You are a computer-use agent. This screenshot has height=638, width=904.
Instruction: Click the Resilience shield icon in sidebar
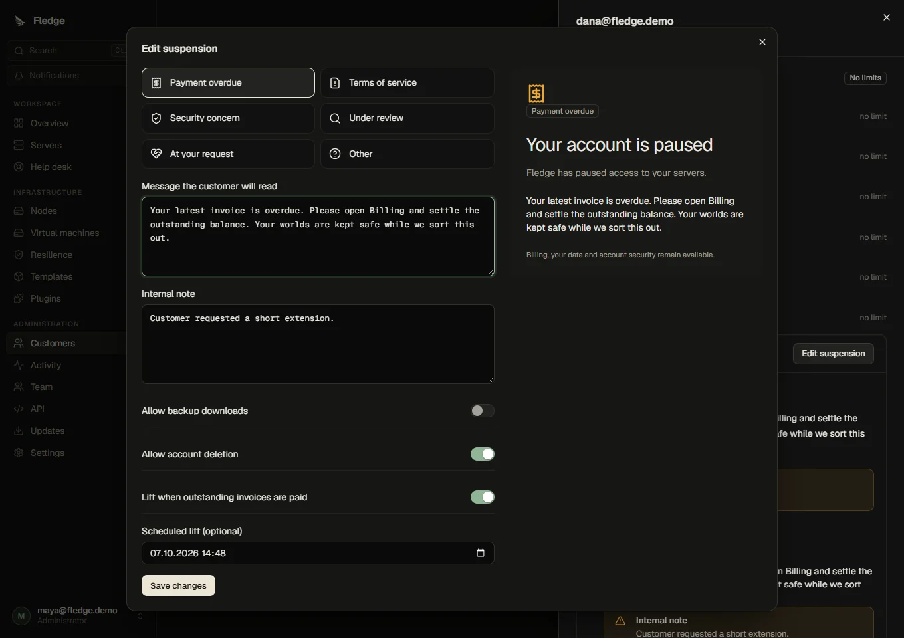click(19, 255)
